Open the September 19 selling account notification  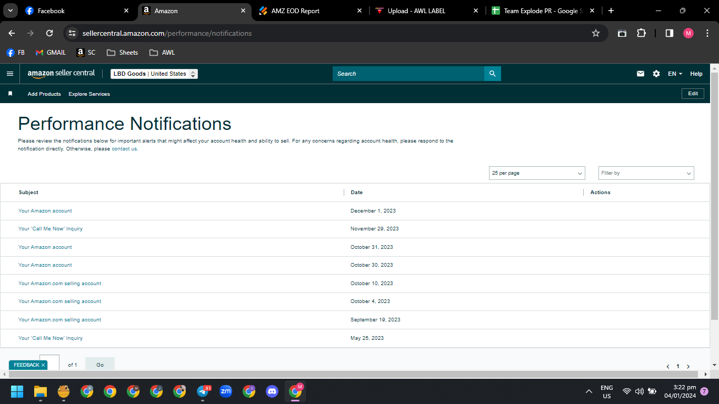60,320
